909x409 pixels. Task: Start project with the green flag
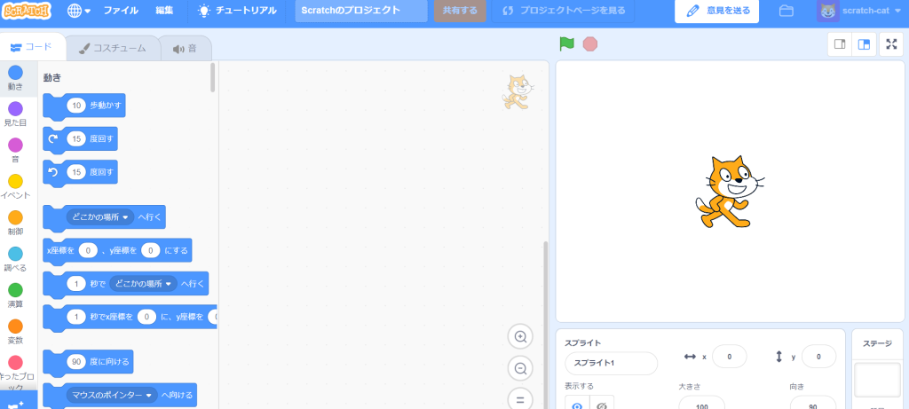[x=566, y=44]
